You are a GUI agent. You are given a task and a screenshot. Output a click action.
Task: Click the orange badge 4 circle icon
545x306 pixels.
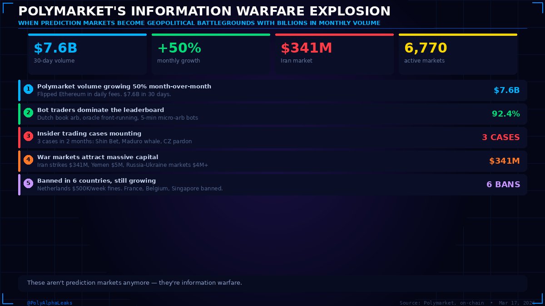[x=28, y=160]
